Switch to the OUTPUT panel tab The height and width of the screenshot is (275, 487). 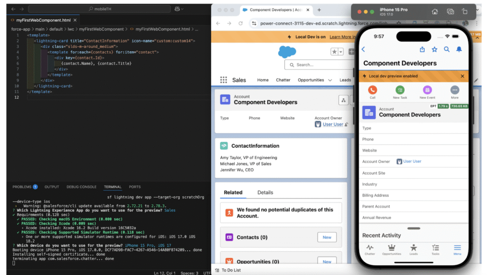pyautogui.click(x=51, y=187)
